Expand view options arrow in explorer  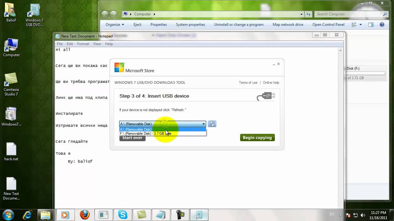pos(360,25)
